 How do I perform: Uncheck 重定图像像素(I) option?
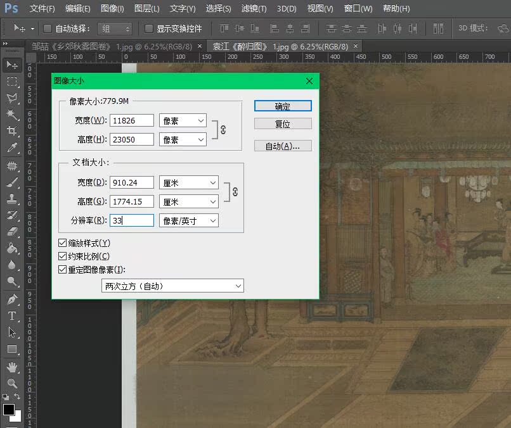click(62, 270)
